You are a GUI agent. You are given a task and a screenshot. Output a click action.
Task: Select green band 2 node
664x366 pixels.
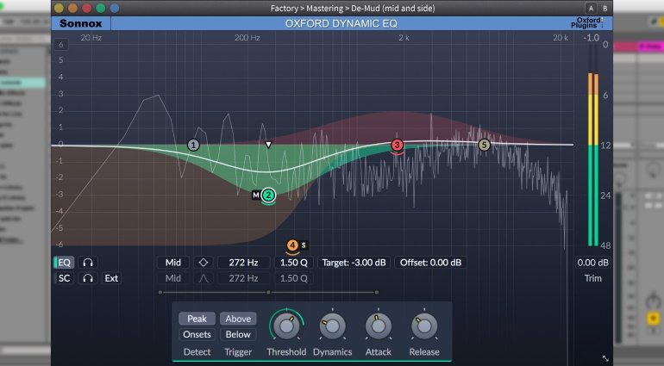tap(268, 195)
